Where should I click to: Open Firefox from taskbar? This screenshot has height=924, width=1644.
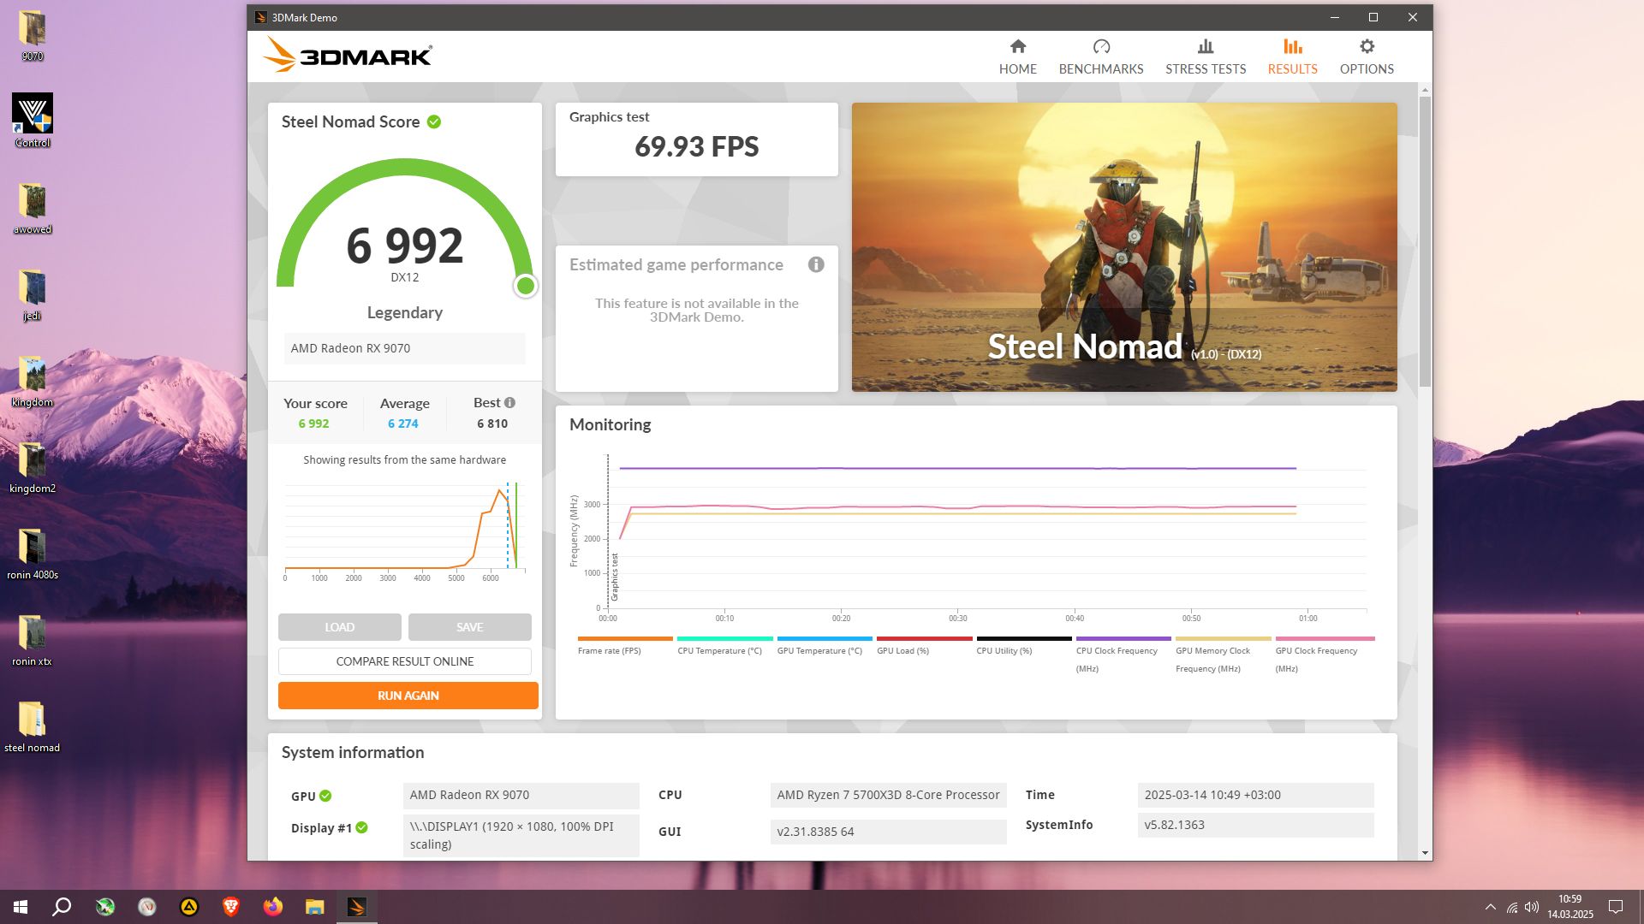point(272,907)
